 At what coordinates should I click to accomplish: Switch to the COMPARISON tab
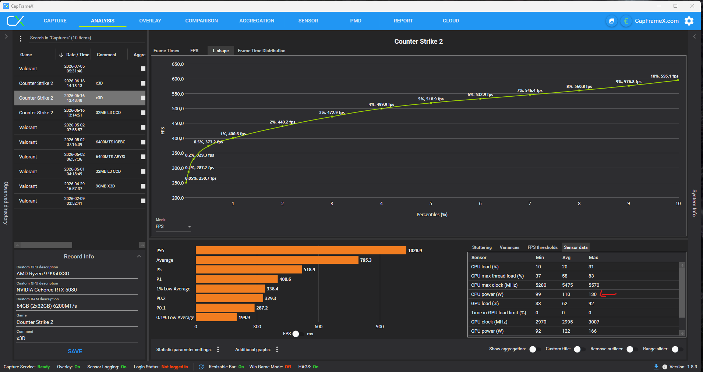201,21
